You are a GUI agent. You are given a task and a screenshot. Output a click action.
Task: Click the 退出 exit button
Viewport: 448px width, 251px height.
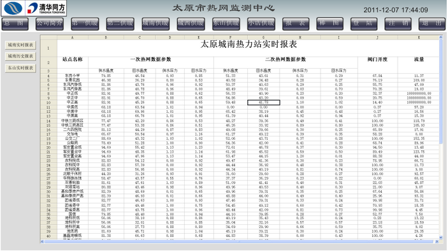click(x=432, y=24)
